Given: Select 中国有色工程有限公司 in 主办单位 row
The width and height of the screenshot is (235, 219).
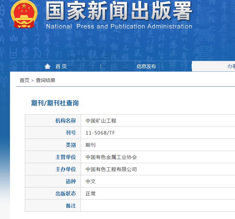Looking at the screenshot, I should coord(111,169).
